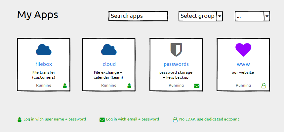Open the filebox app link
Image resolution: width=284 pixels, height=132 pixels.
tap(44, 64)
